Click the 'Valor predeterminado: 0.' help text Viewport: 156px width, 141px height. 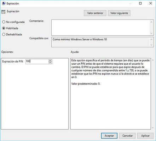(x=86, y=84)
